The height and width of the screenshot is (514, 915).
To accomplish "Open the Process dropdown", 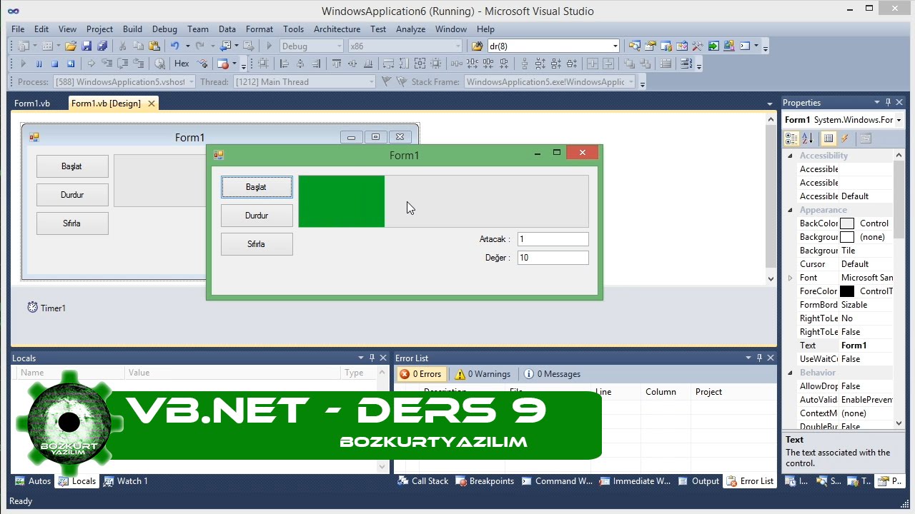I will (x=124, y=81).
